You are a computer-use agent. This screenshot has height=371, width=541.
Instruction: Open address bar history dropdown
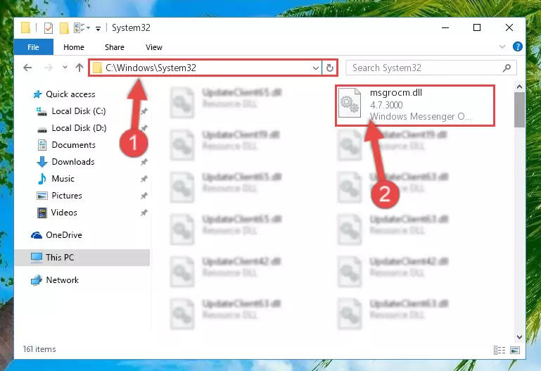click(315, 68)
